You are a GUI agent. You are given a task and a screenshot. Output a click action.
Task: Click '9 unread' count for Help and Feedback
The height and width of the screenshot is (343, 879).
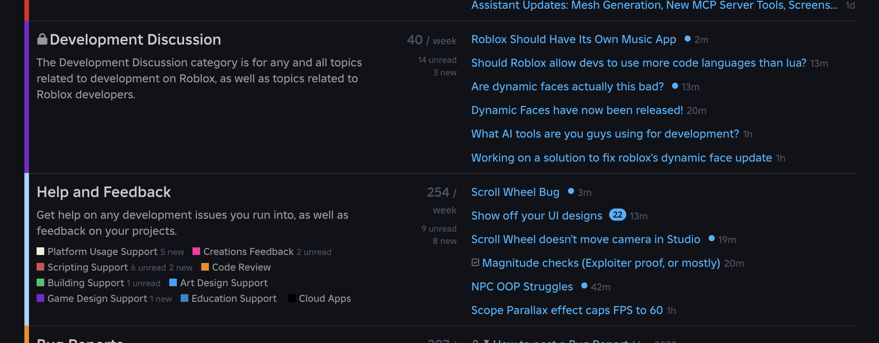tap(439, 229)
